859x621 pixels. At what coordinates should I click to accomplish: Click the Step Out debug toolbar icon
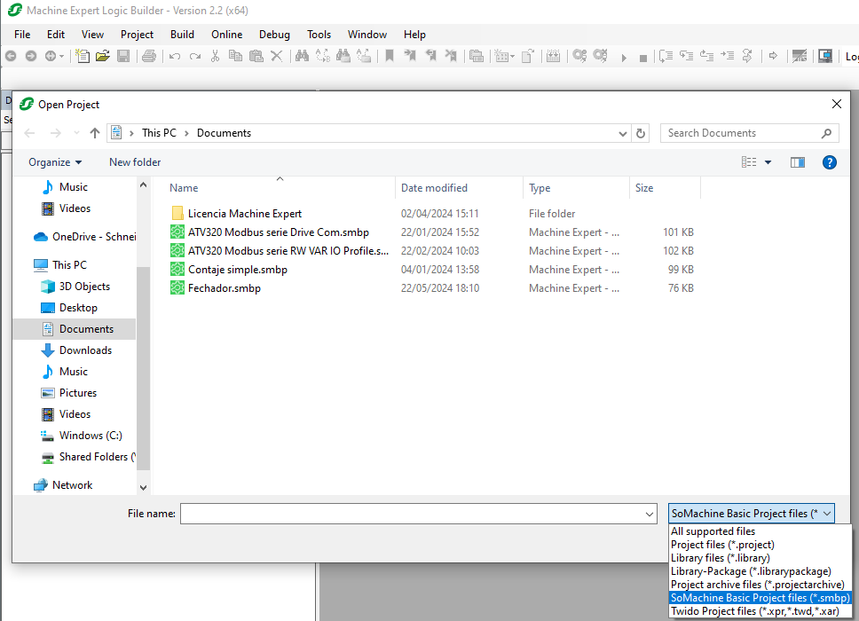point(706,56)
